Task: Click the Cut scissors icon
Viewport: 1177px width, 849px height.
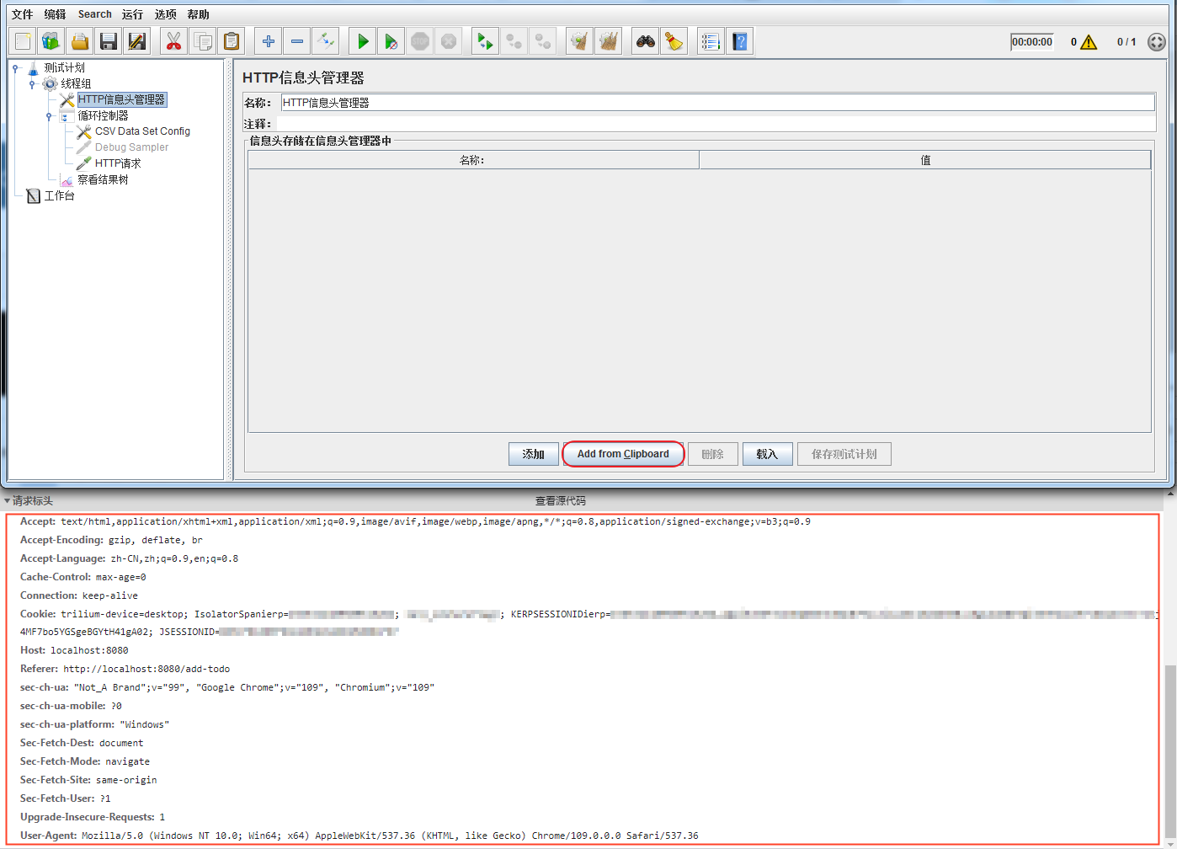Action: click(x=173, y=41)
